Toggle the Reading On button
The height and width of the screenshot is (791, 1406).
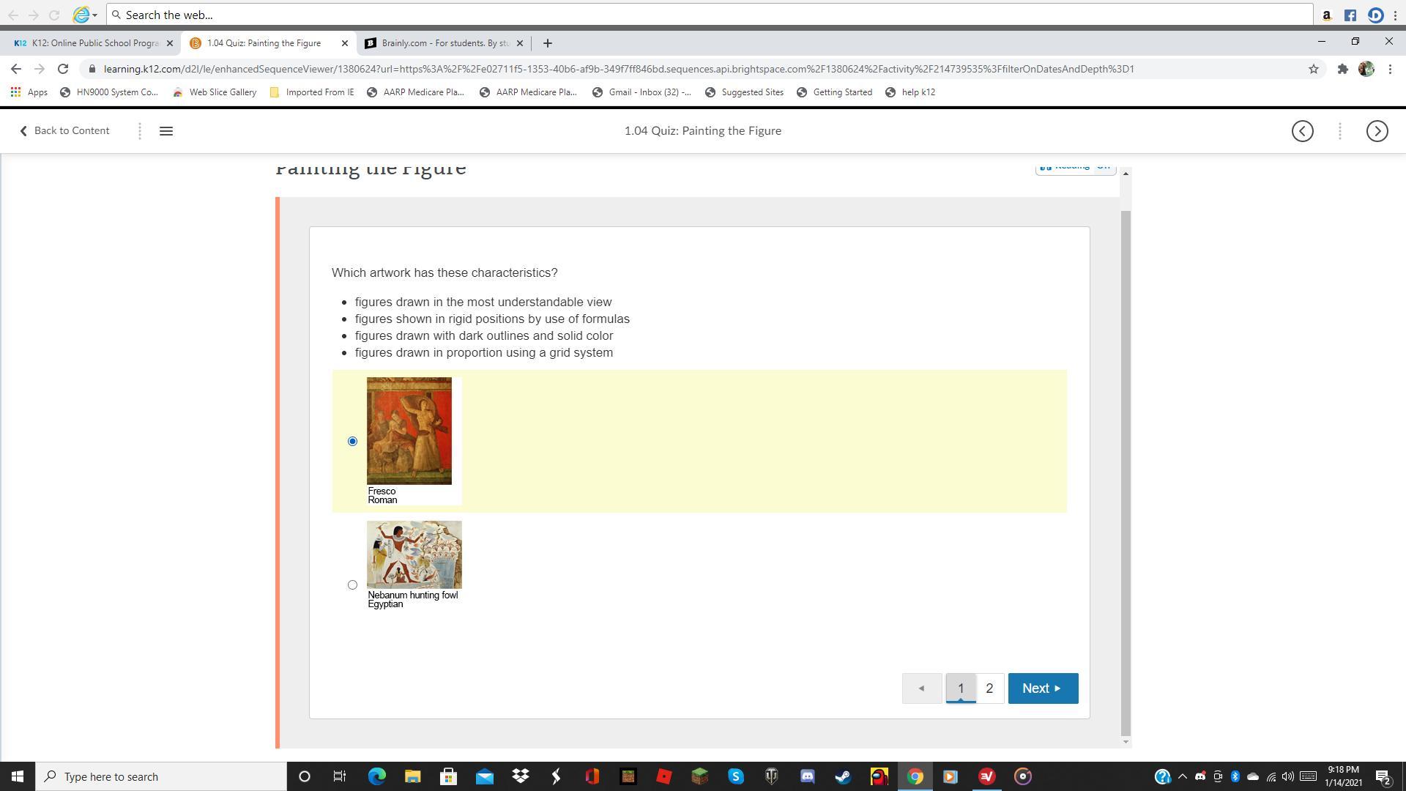coord(1075,168)
